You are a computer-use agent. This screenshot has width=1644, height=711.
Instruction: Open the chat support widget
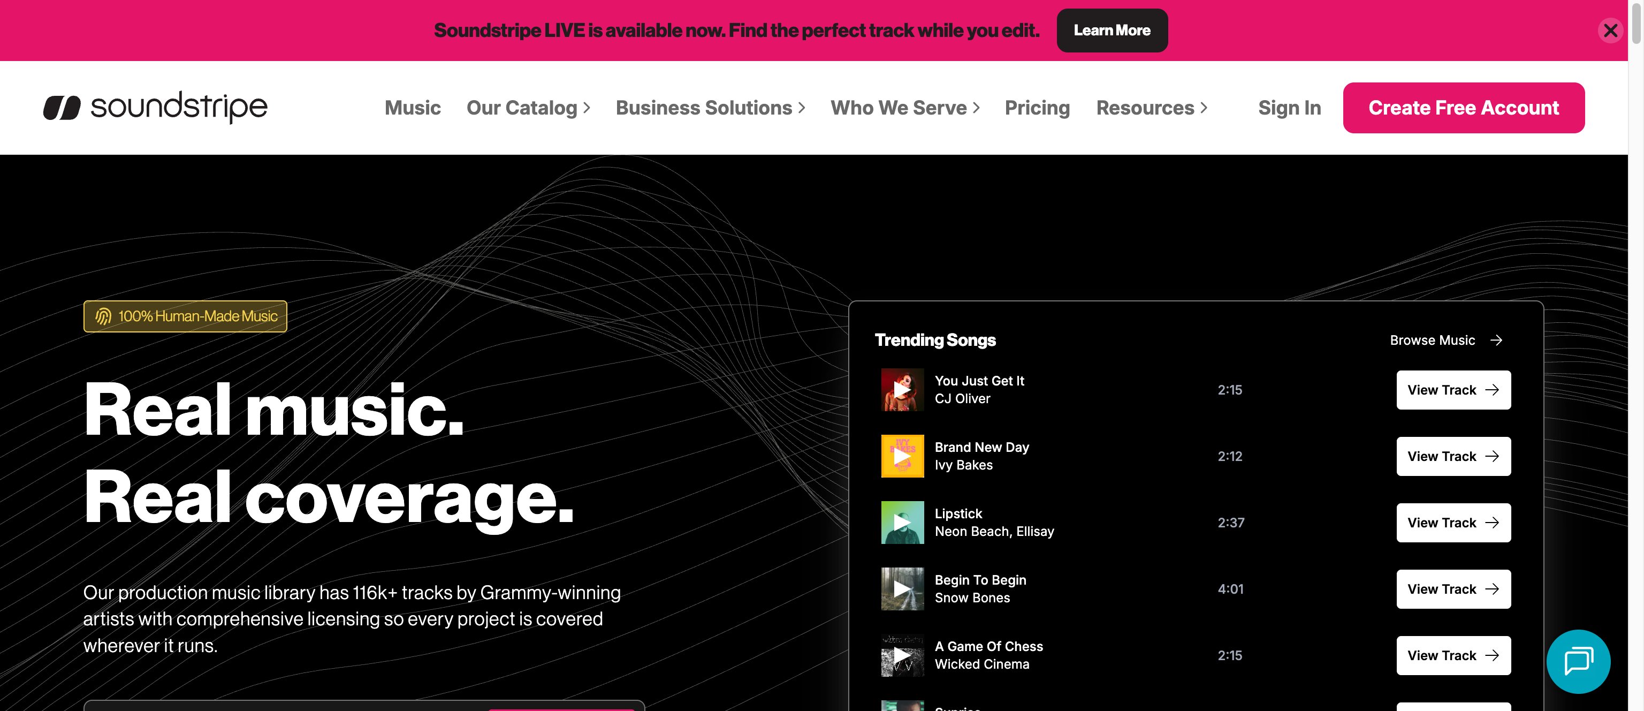tap(1578, 661)
